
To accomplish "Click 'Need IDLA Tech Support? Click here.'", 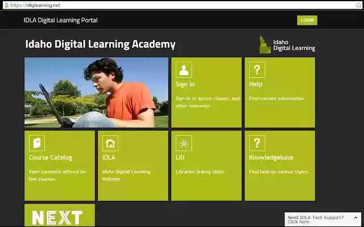I will coord(316,220).
